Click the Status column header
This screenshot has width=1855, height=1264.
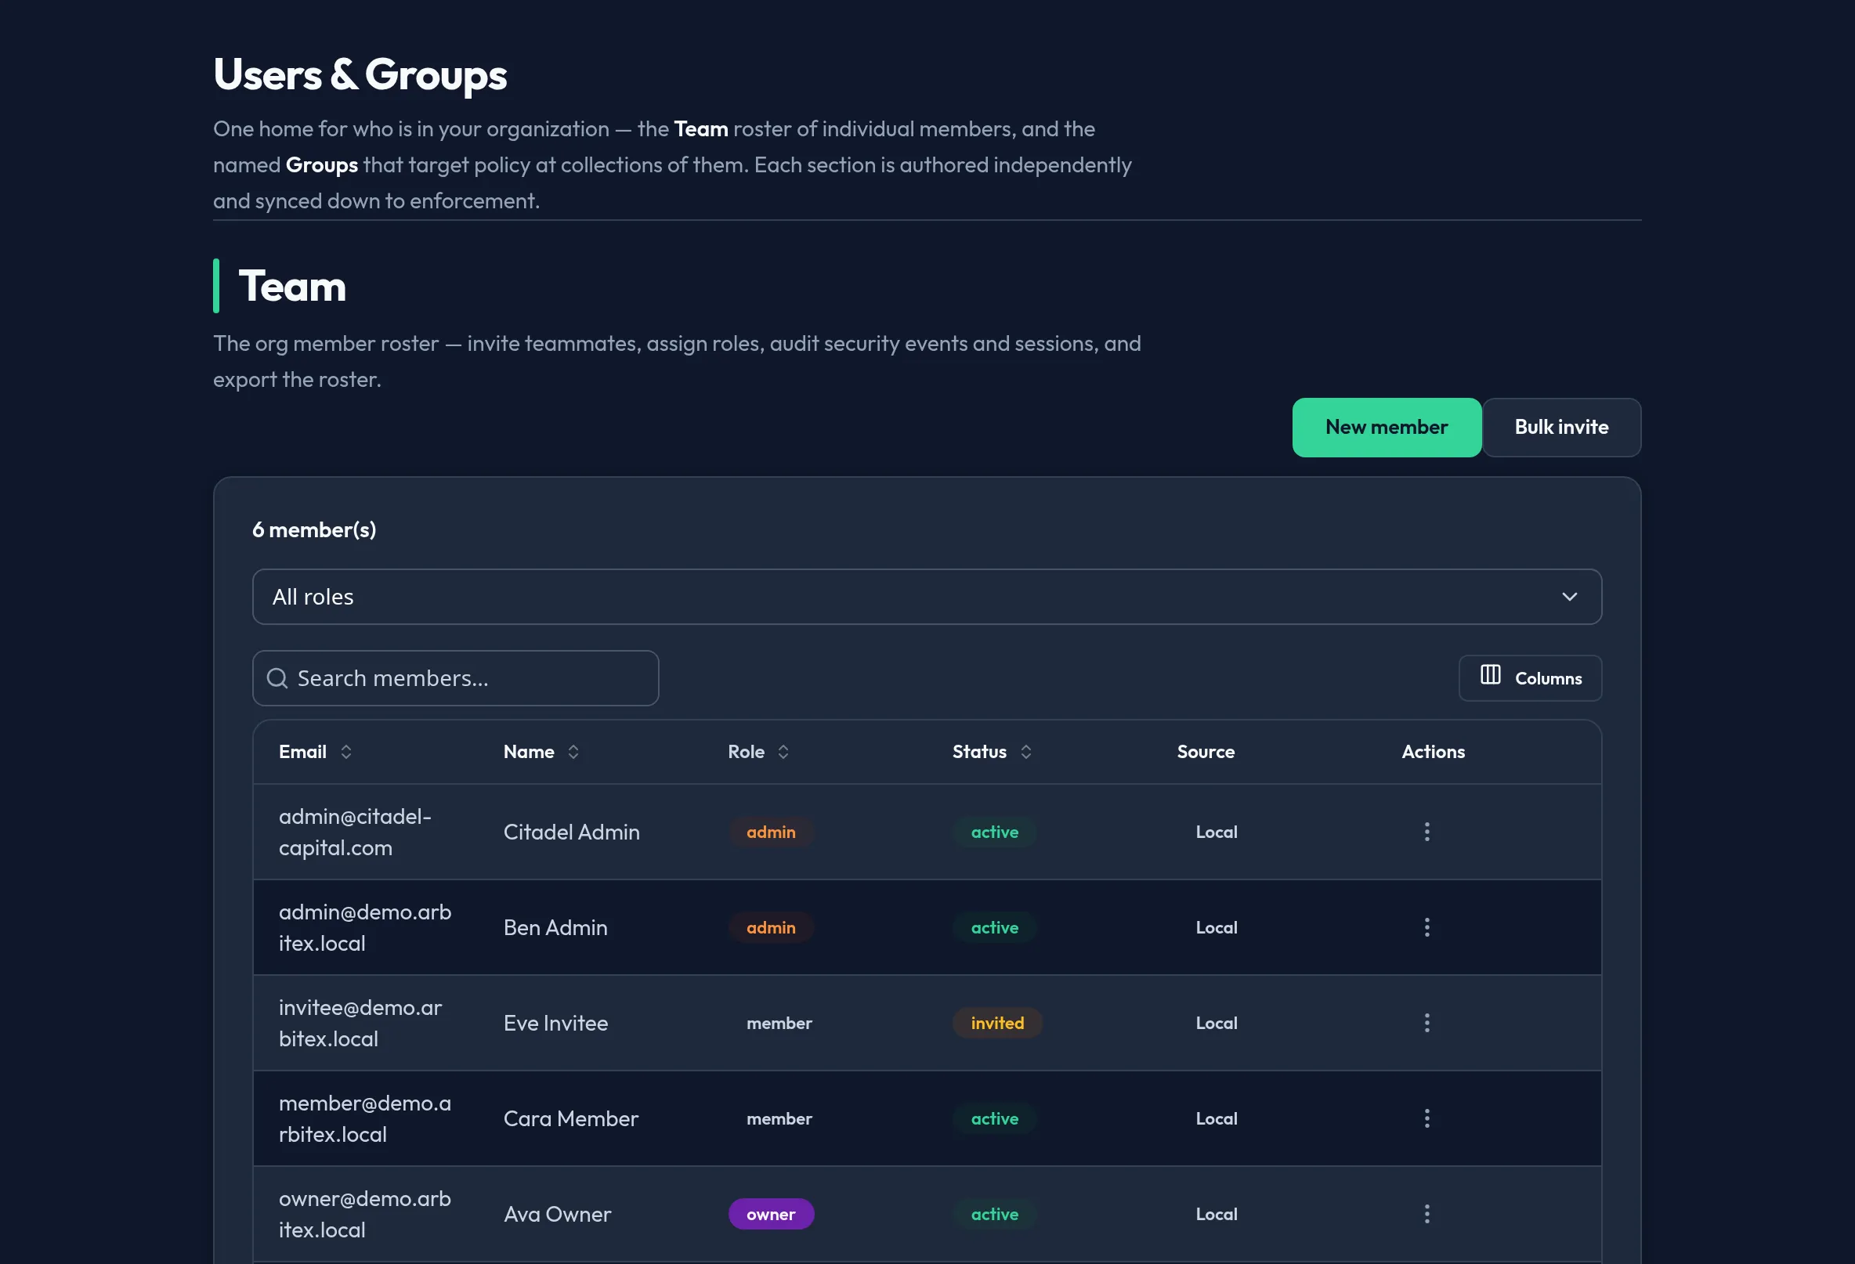[x=978, y=752]
